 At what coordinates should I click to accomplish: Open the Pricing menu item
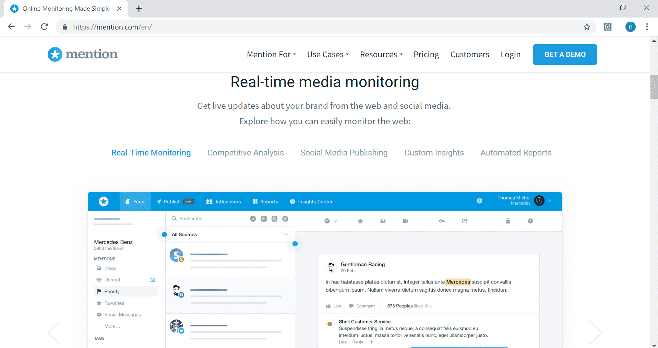pos(426,54)
